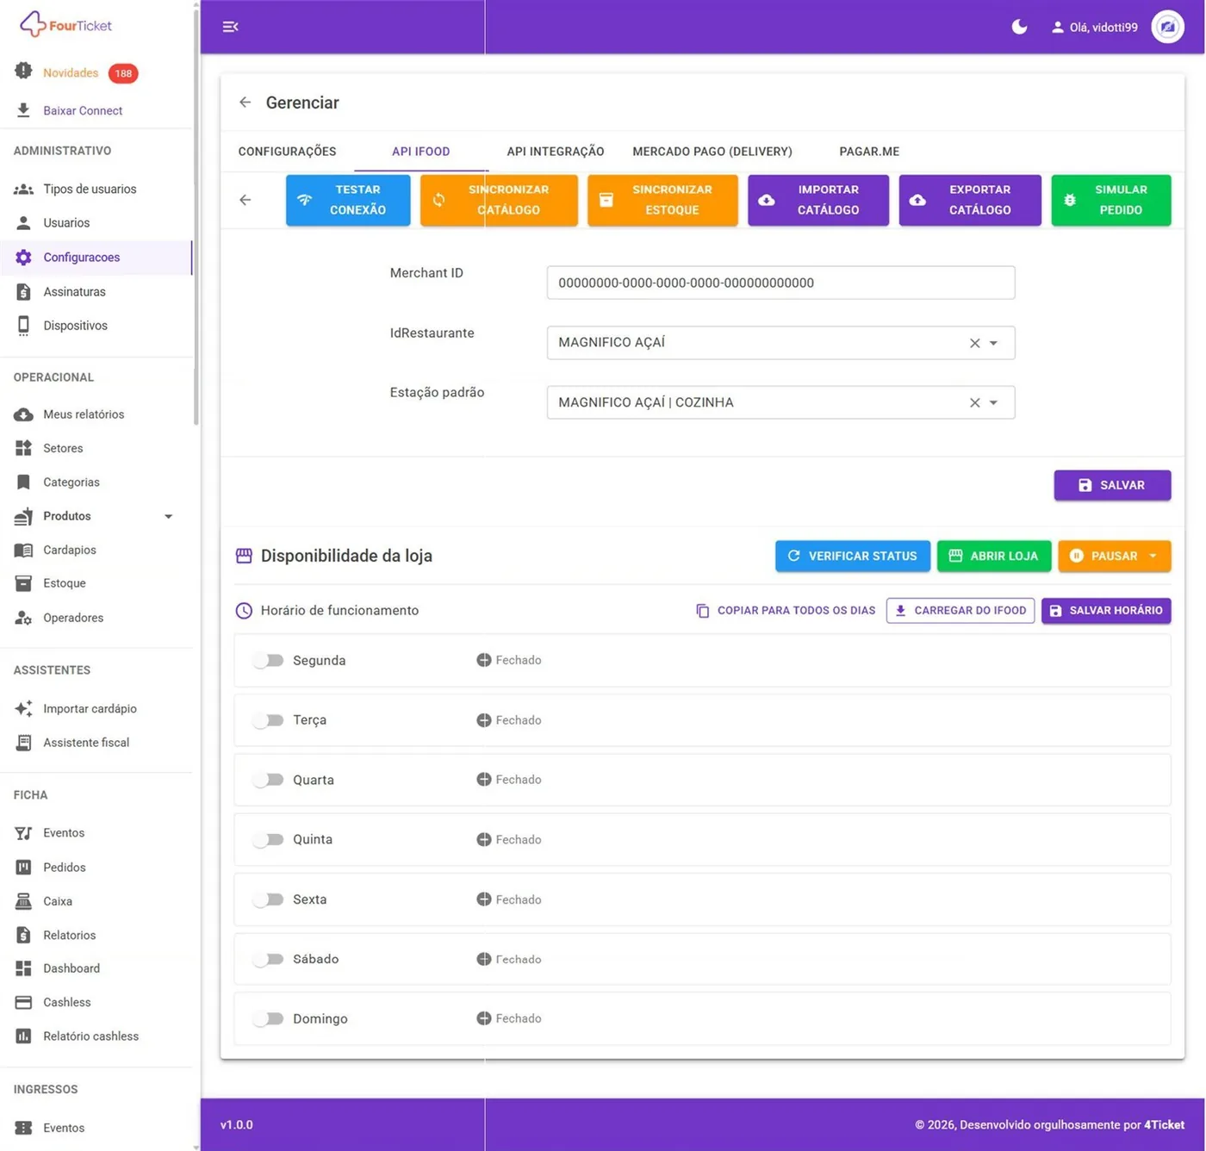Image resolution: width=1206 pixels, height=1151 pixels.
Task: Switch to dark mode via moon icon
Action: (1019, 27)
